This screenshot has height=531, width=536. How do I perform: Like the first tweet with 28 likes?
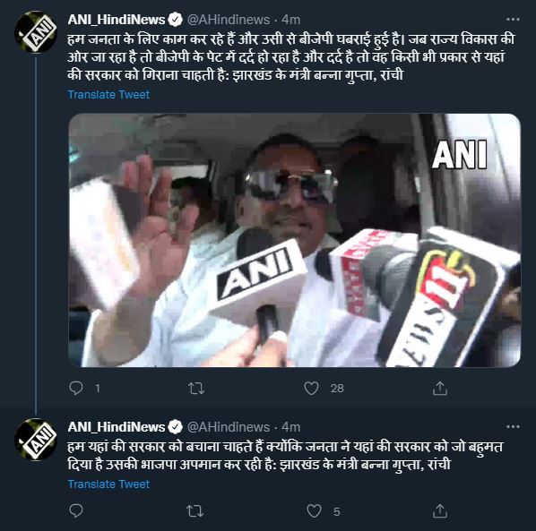click(311, 389)
